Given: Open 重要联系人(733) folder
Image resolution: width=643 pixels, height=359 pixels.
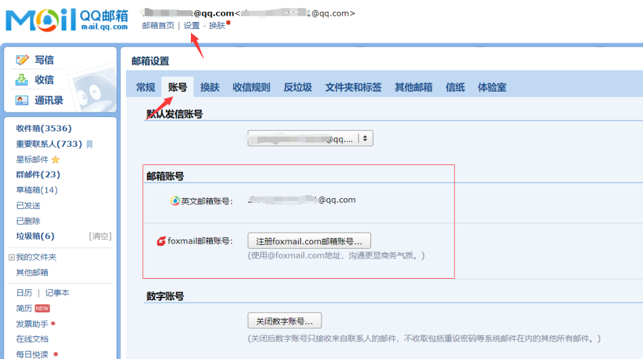Looking at the screenshot, I should [x=49, y=144].
